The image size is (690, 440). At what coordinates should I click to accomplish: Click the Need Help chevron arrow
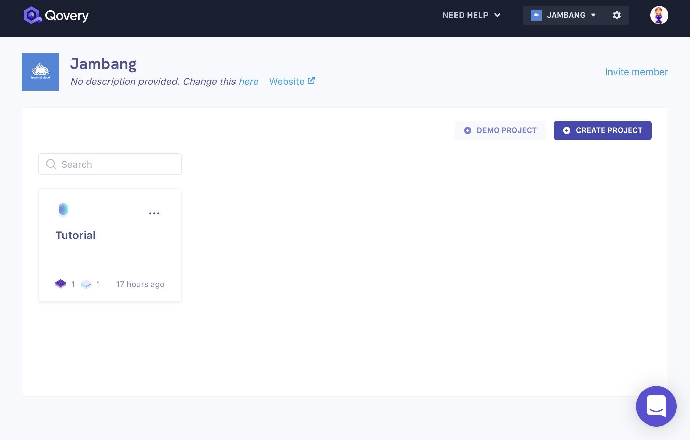(x=497, y=15)
